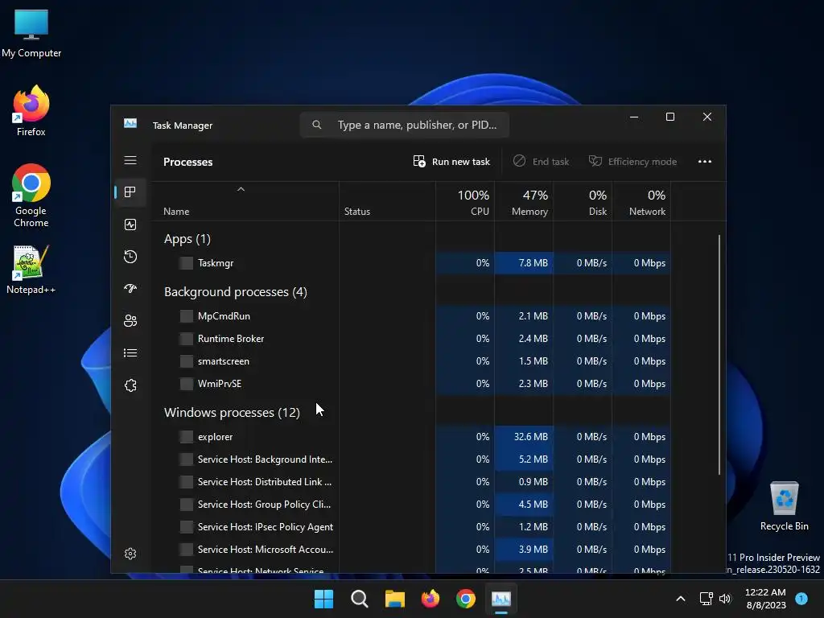Open the My Computer desktop icon
This screenshot has width=824, height=618.
31,32
